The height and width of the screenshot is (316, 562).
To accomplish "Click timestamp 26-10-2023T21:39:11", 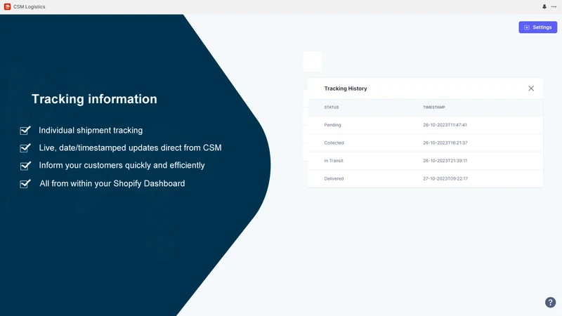I will coord(445,161).
